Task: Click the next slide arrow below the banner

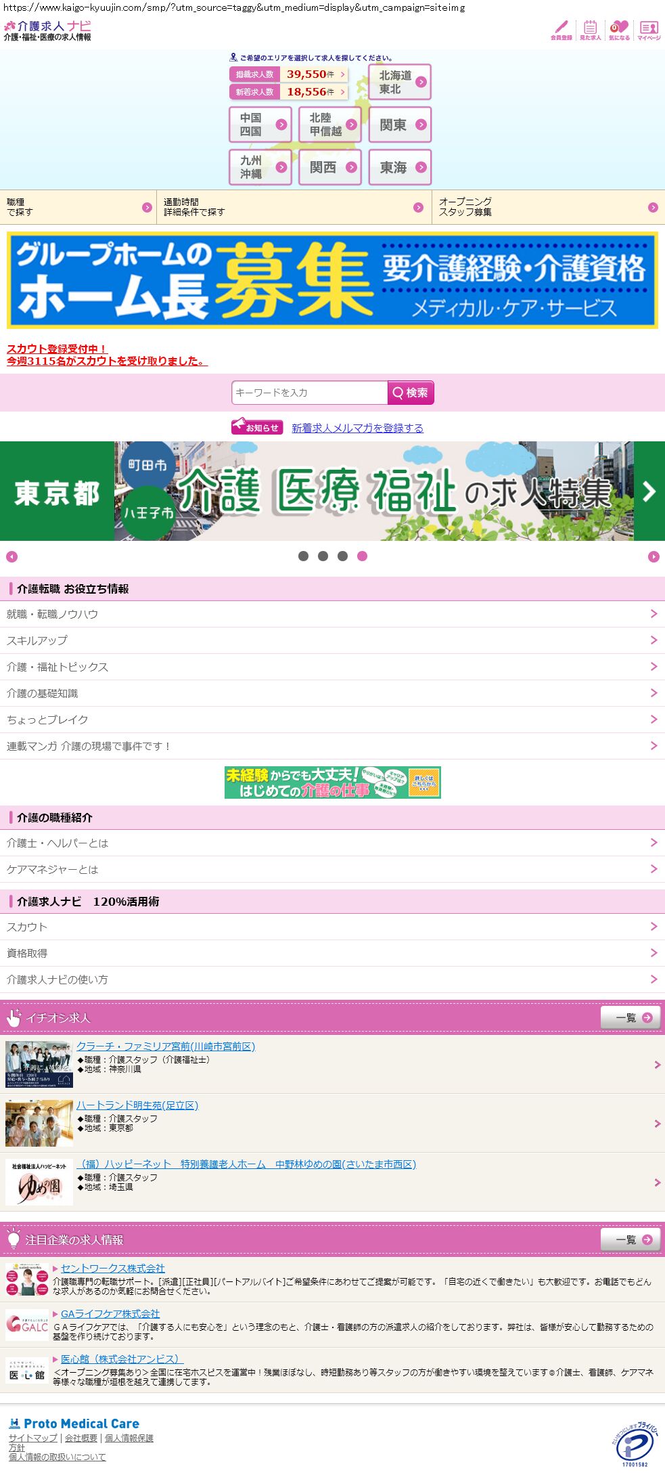Action: click(653, 556)
